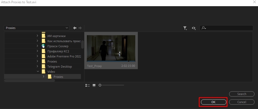This screenshot has width=258, height=109.
Task: Expand the Proxies subfolder under Video
Action: [43, 77]
